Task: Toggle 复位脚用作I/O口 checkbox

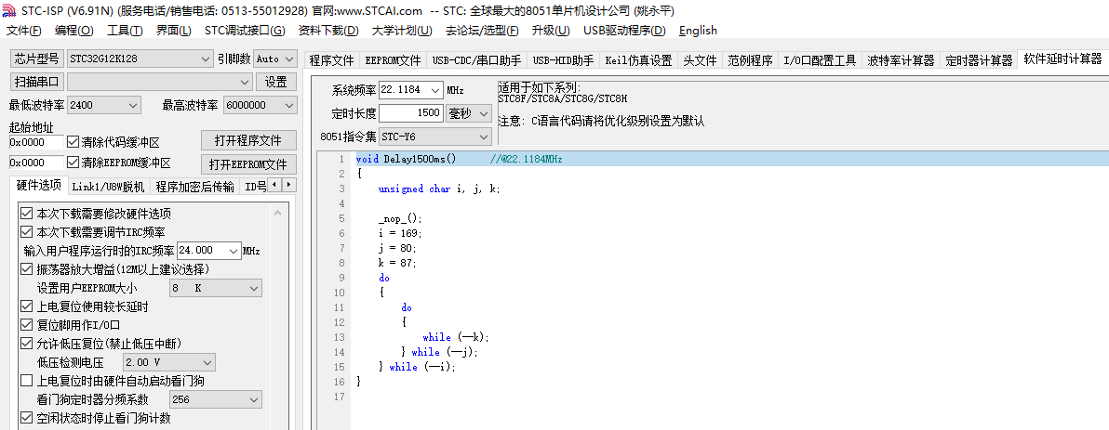Action: click(x=26, y=325)
